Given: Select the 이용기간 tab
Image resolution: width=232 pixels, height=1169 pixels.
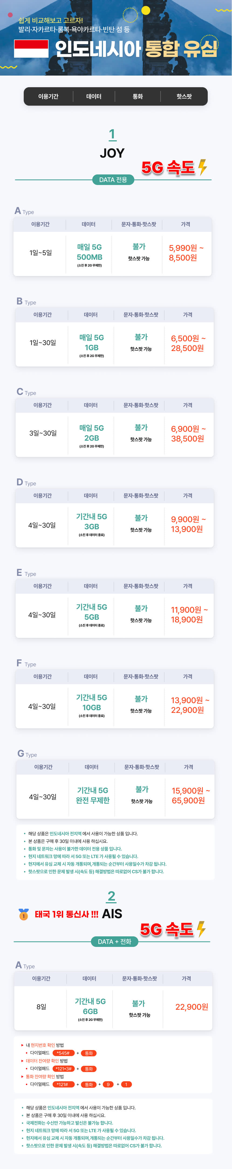Looking at the screenshot, I should pyautogui.click(x=48, y=96).
